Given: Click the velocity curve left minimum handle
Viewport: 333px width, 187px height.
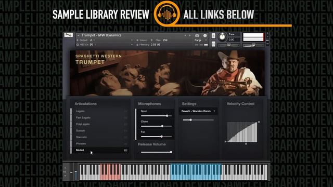Looking at the screenshot, I should [225, 141].
